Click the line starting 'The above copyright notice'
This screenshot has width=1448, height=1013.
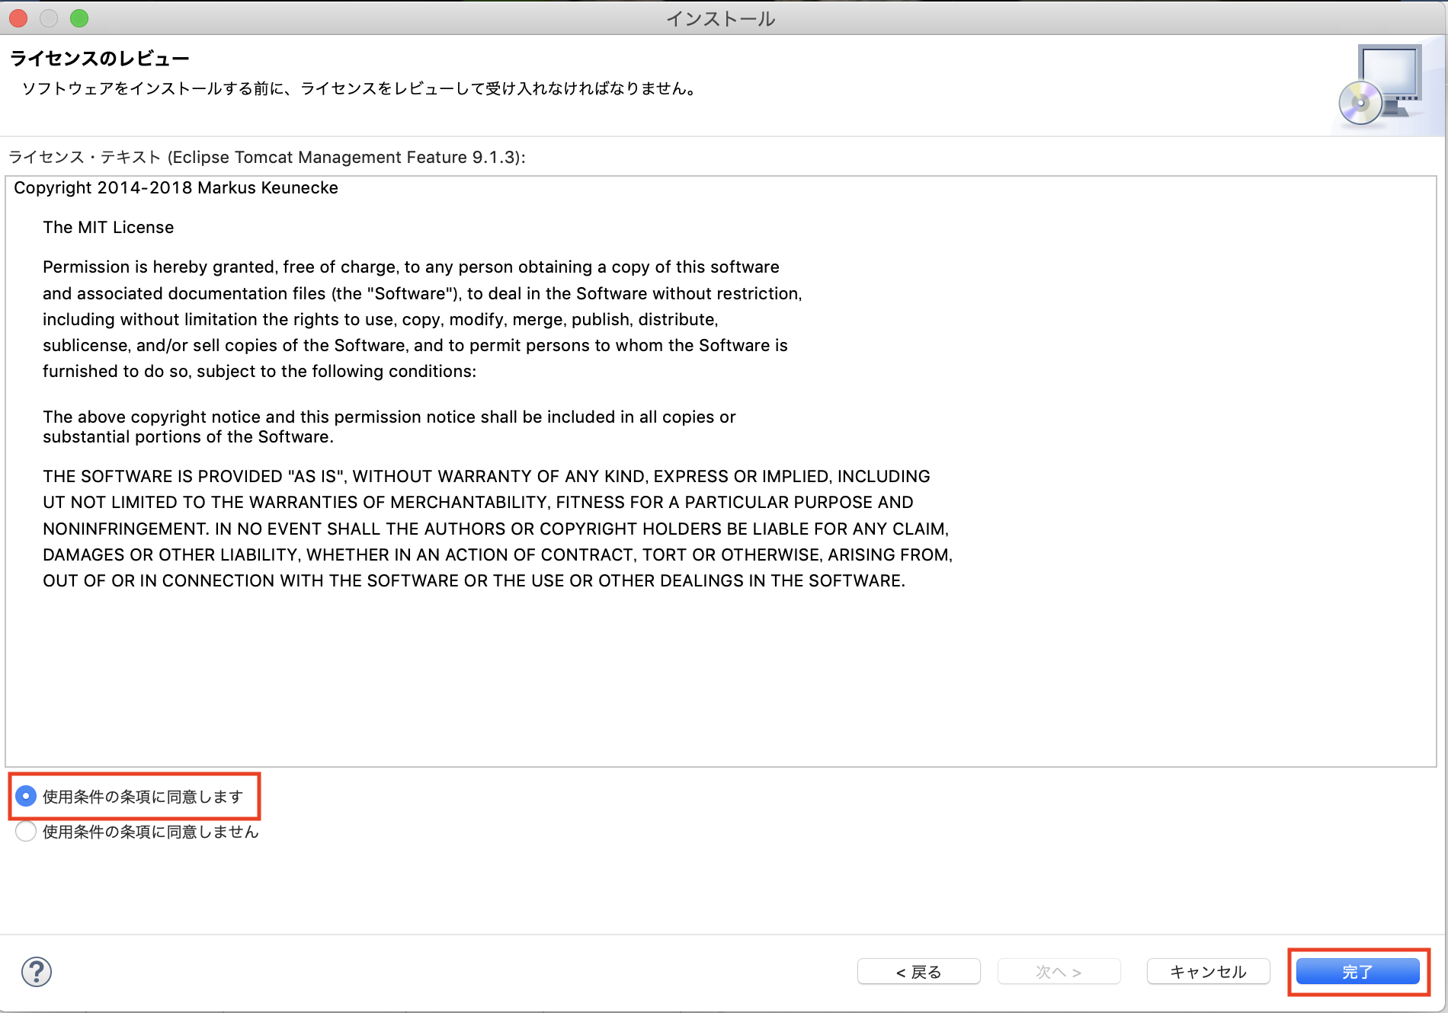tap(389, 417)
